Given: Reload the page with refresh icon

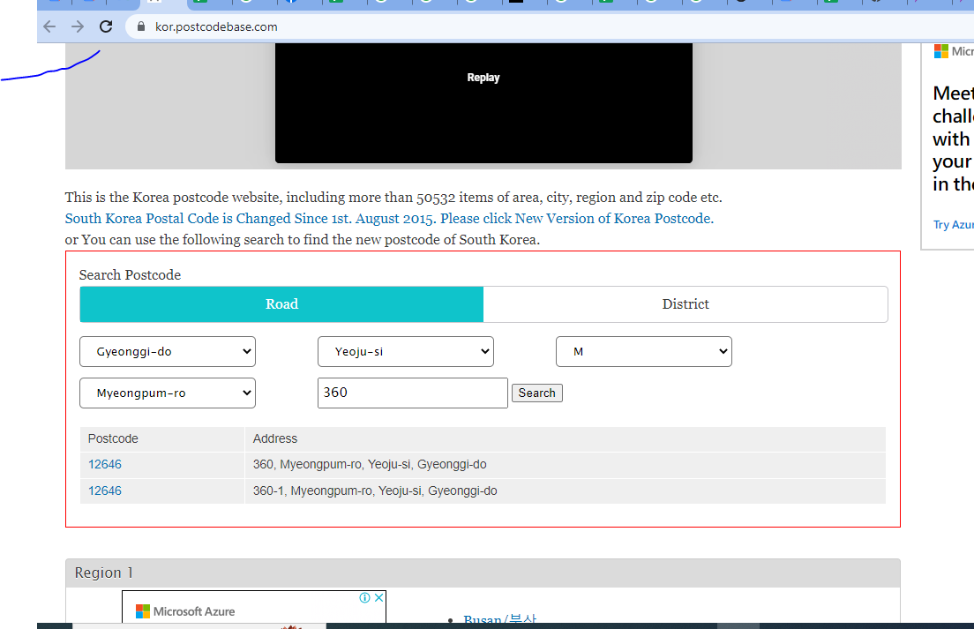Looking at the screenshot, I should 106,26.
